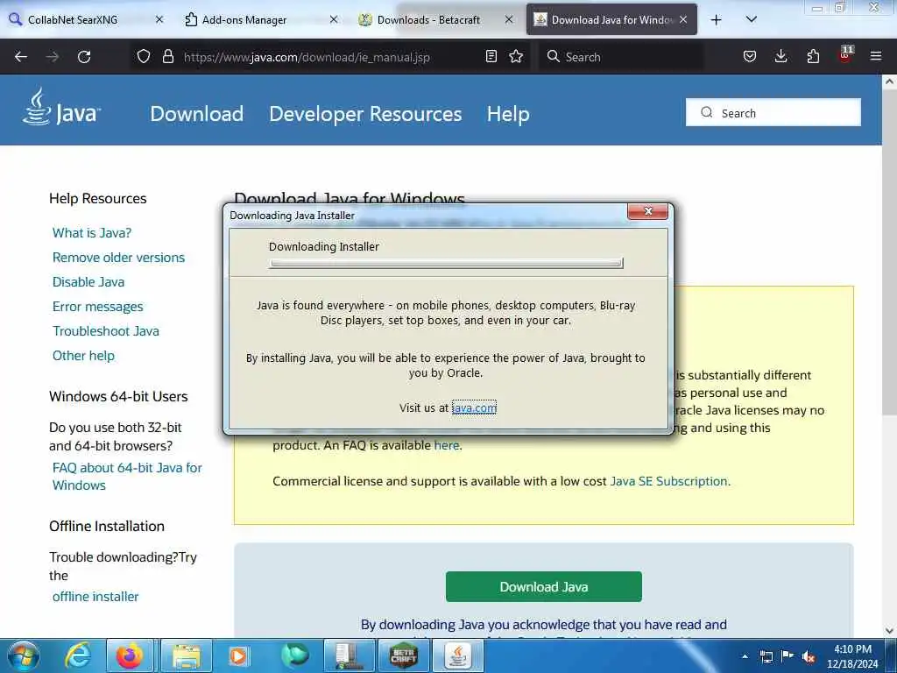
Task: Go back with the browser back arrow
Action: point(21,57)
